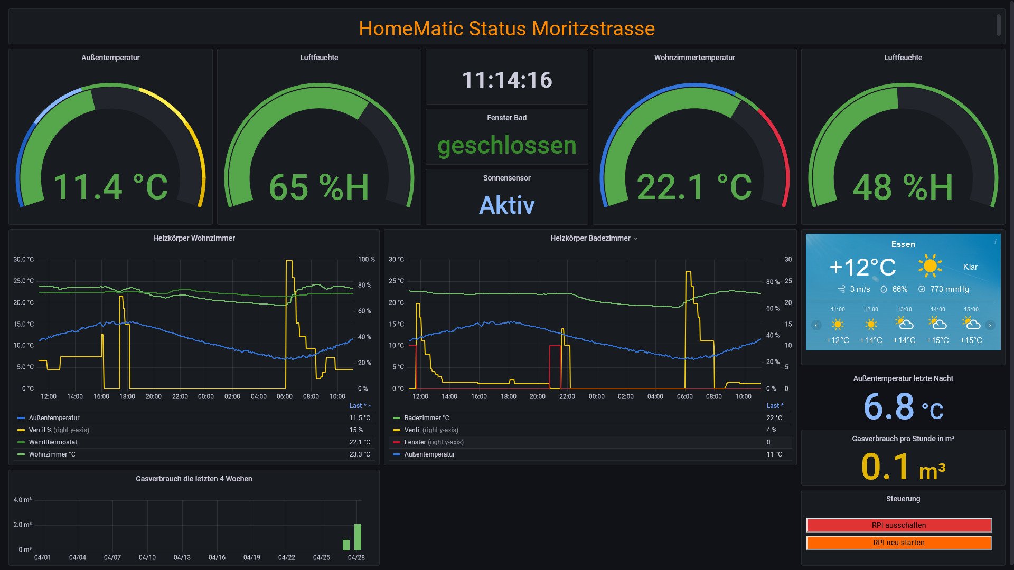Click the 13:00 partly cloudy forecast icon
This screenshot has width=1014, height=570.
coord(904,324)
